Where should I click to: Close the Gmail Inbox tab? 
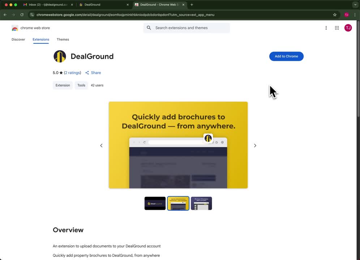pos(72,5)
